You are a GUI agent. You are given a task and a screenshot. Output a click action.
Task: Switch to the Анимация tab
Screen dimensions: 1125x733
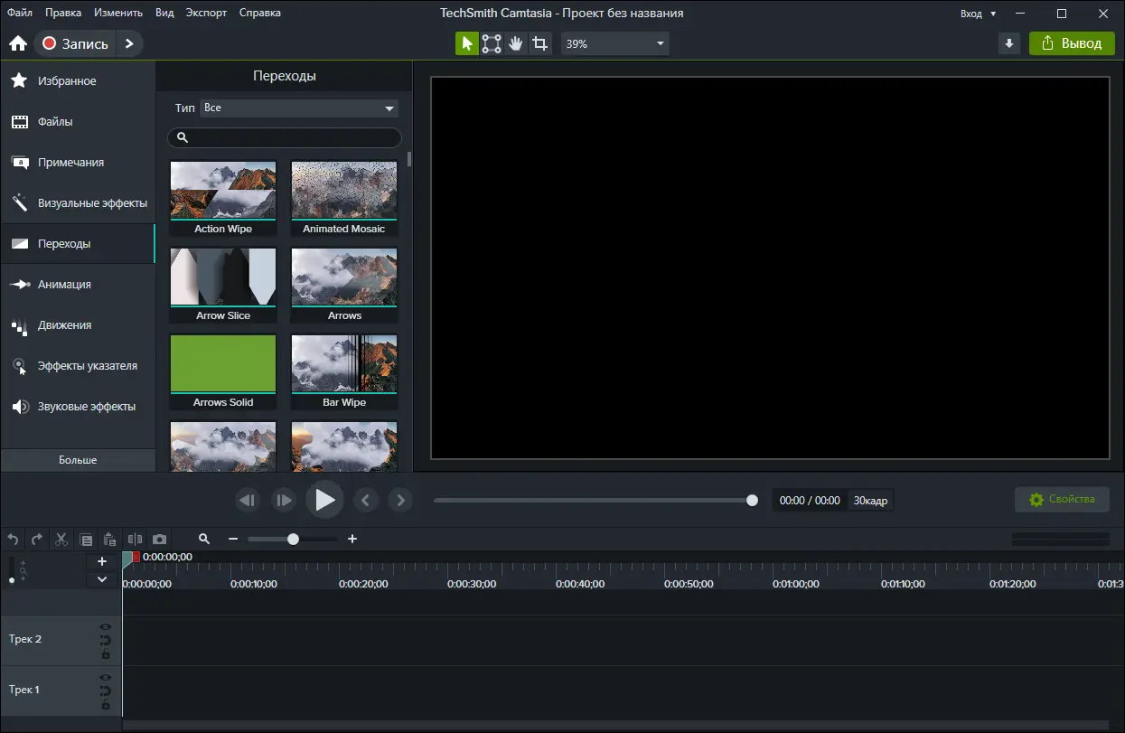coord(64,285)
